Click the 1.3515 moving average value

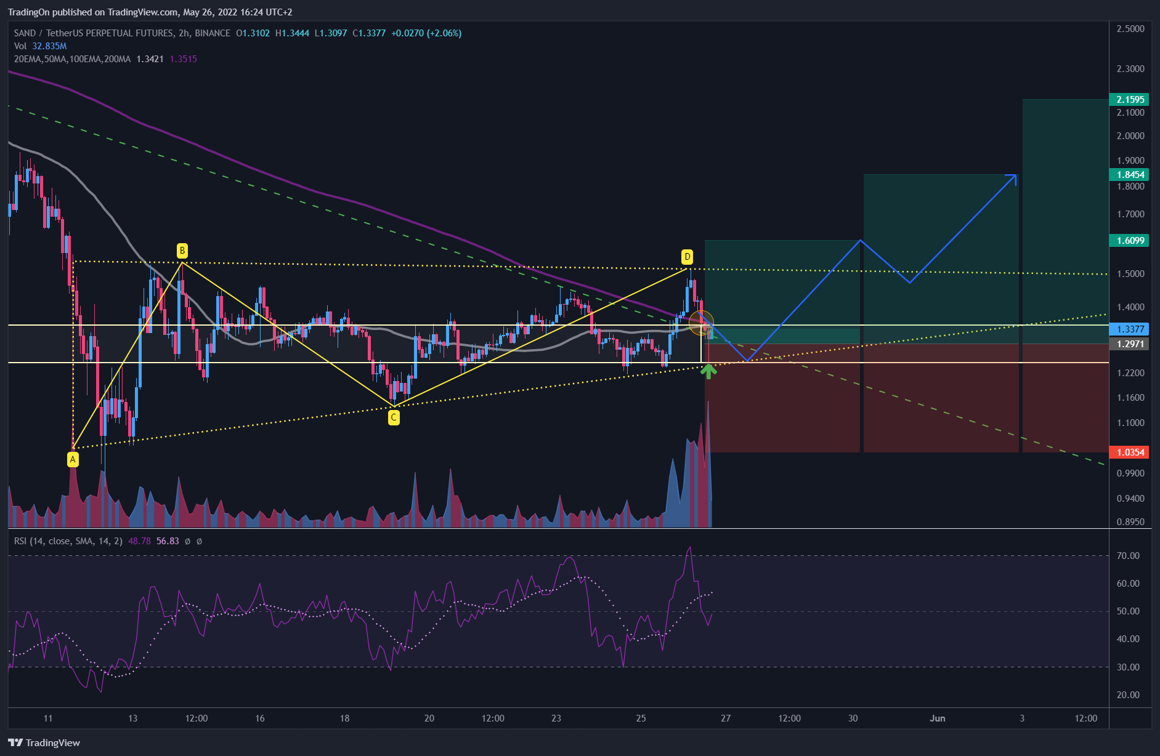[x=183, y=59]
